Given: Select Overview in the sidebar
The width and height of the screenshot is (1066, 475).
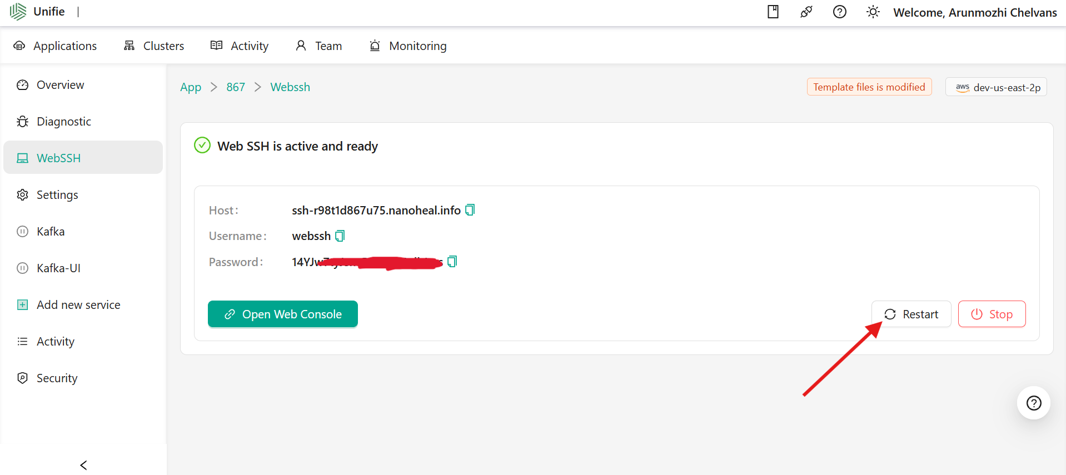Looking at the screenshot, I should pyautogui.click(x=83, y=85).
